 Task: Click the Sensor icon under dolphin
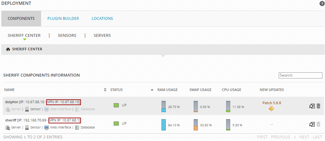[x=27, y=109]
